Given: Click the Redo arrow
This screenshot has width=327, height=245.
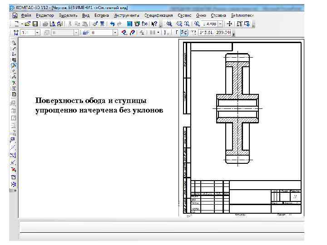Looking at the screenshot, I should (x=119, y=24).
